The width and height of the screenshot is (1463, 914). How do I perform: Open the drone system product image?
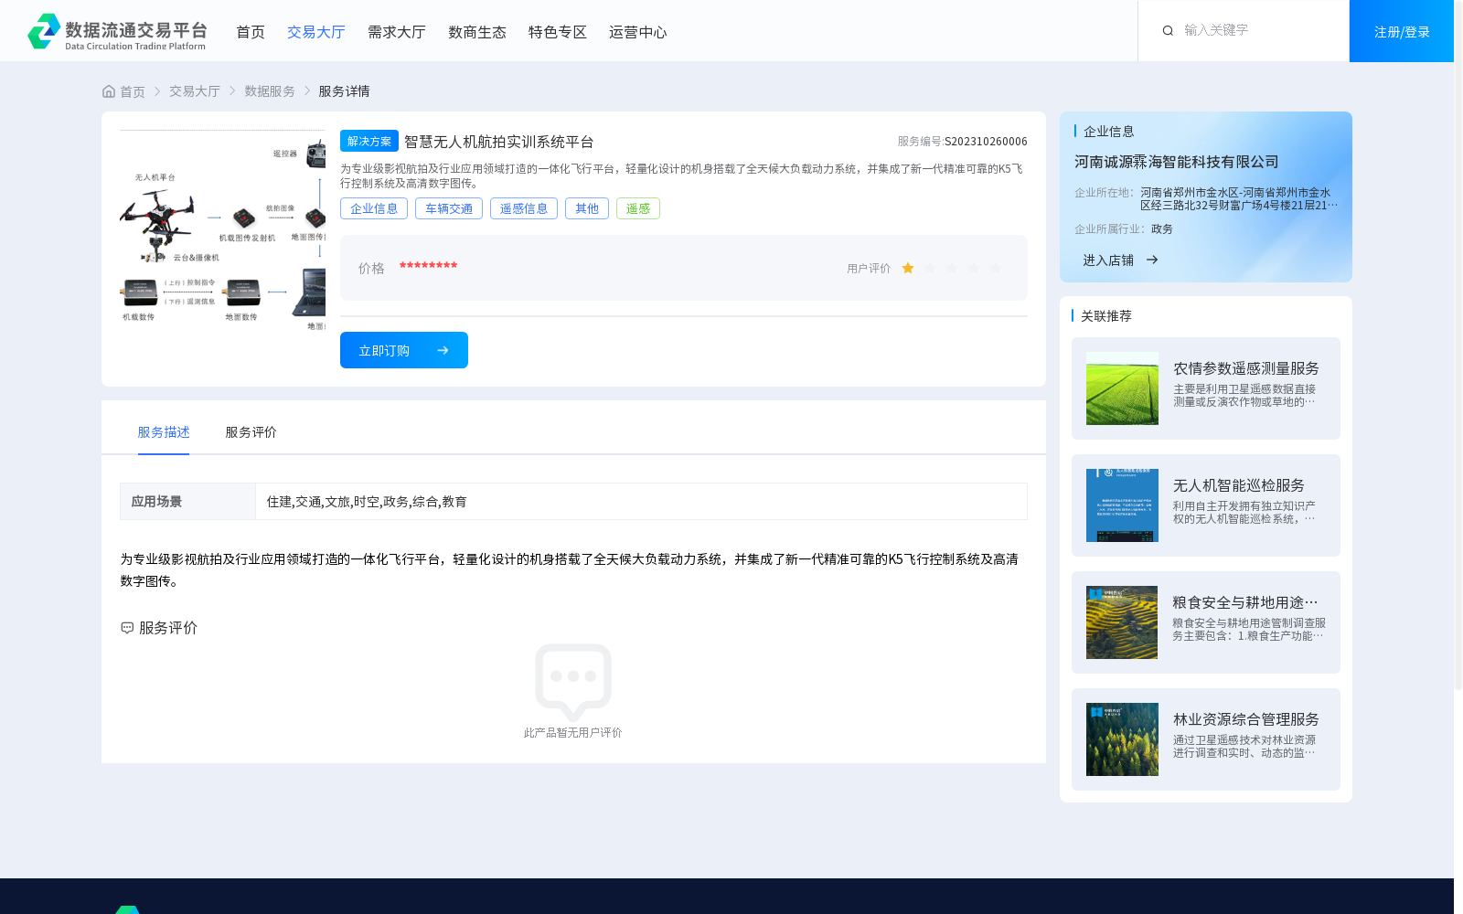coord(223,231)
